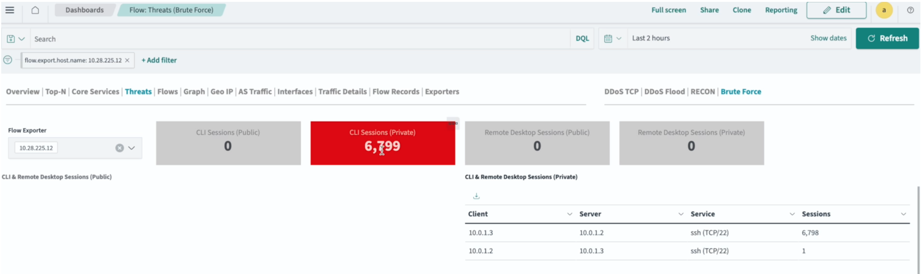Click the filter options funnel icon

pyautogui.click(x=7, y=60)
